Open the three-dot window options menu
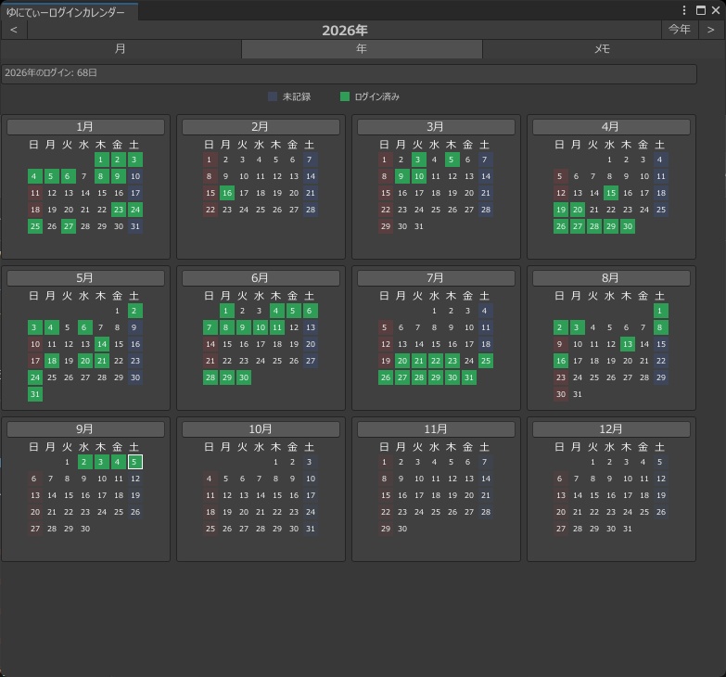Screen dimensions: 726x677 point(684,10)
